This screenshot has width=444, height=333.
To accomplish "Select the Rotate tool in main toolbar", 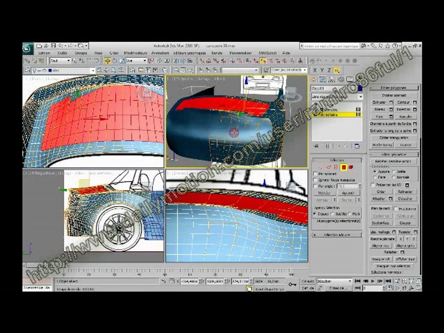I will click(x=114, y=61).
